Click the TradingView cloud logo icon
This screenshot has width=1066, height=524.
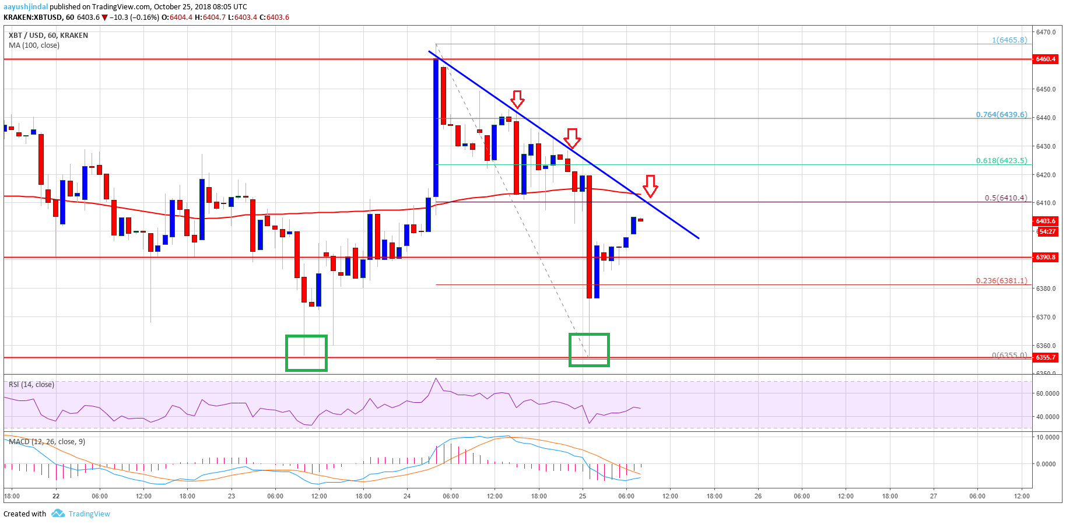(58, 514)
